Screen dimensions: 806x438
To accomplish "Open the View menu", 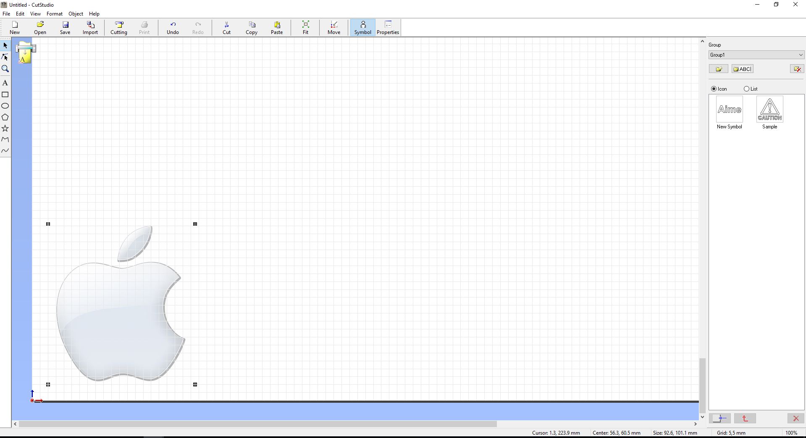I will (35, 14).
